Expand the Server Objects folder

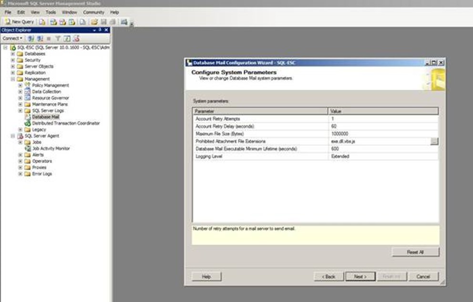pyautogui.click(x=13, y=66)
